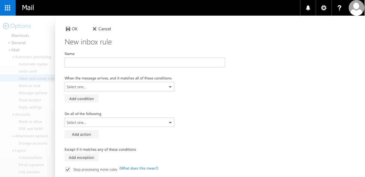Click the Add condition button
This screenshot has width=365, height=177.
82,99
